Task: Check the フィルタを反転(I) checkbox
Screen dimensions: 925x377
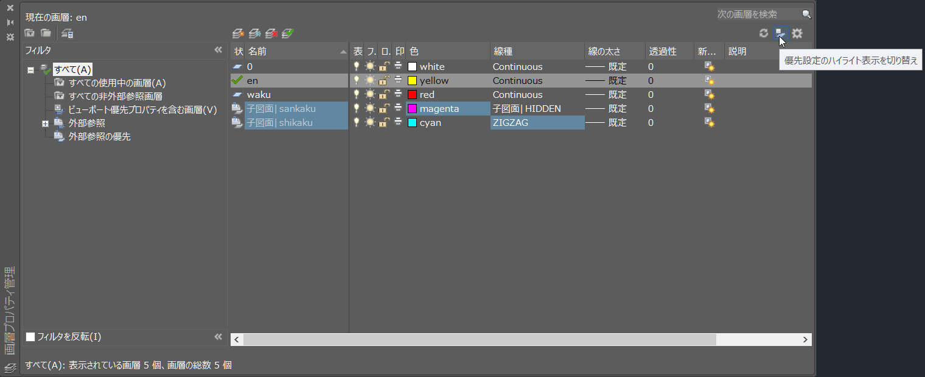Action: pos(30,337)
